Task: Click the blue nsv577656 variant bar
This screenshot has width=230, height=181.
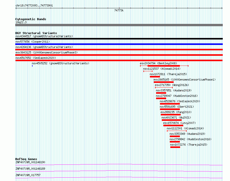Action: (x=119, y=44)
